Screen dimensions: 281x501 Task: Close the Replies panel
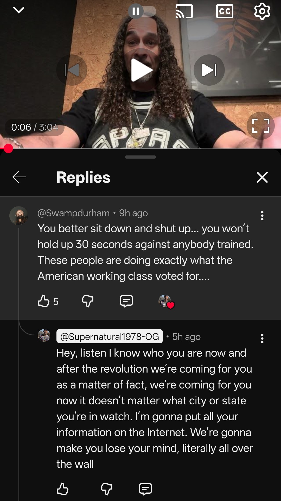262,177
